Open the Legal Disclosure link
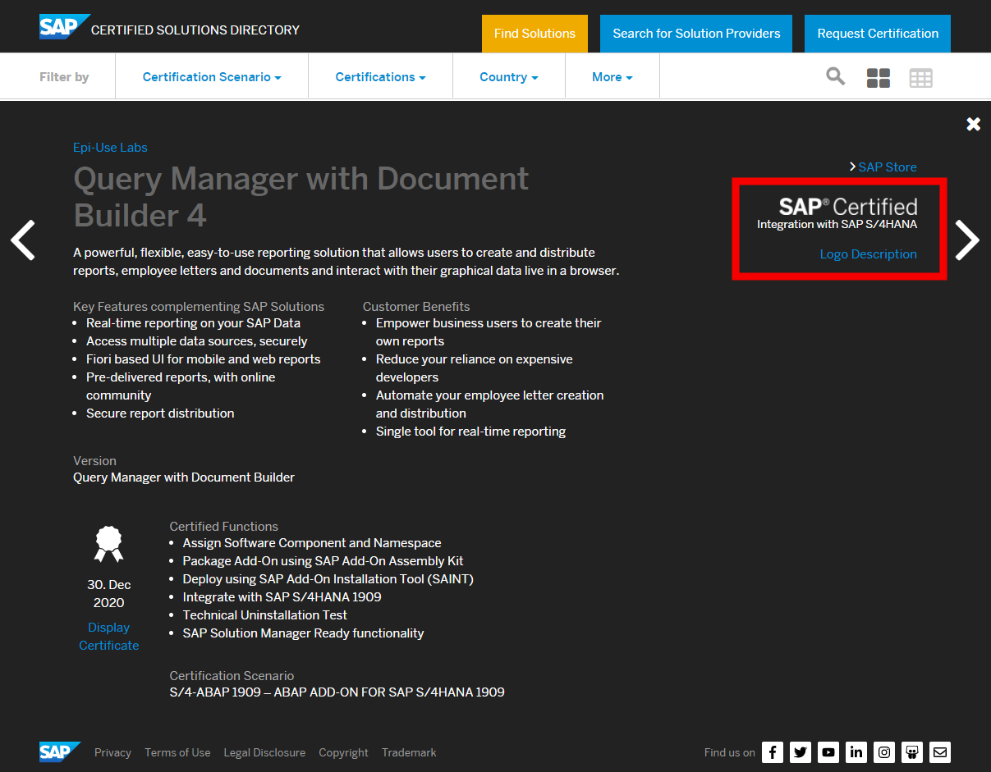The image size is (991, 772). click(x=264, y=752)
